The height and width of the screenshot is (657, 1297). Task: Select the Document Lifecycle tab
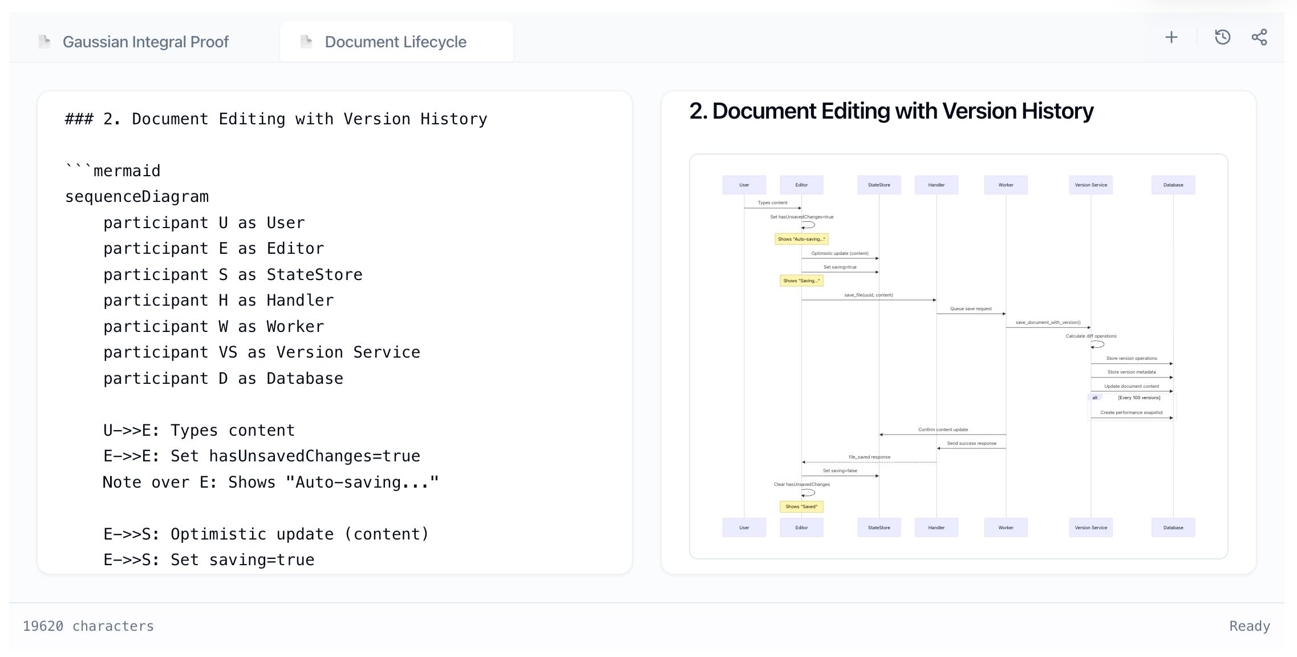[x=395, y=41]
